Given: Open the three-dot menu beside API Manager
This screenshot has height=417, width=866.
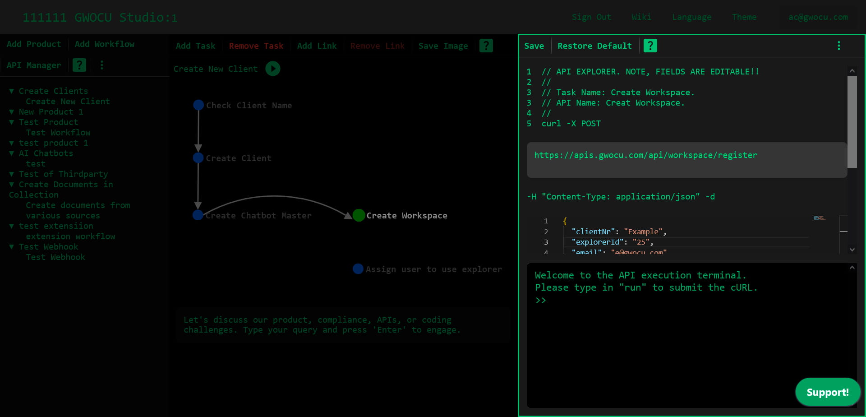Looking at the screenshot, I should (102, 65).
